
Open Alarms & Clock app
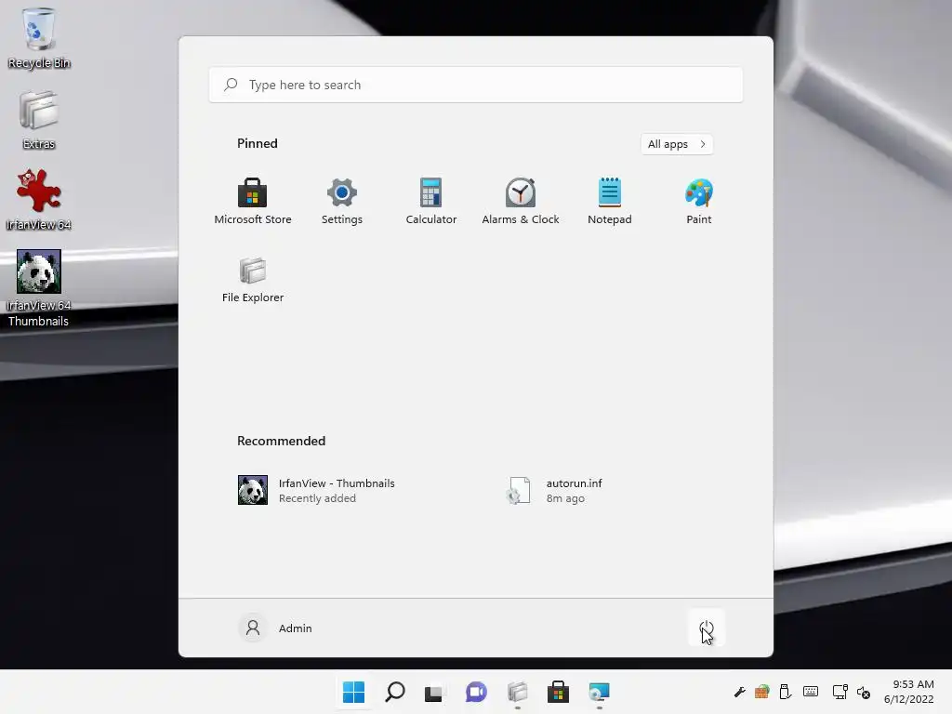[x=521, y=202]
